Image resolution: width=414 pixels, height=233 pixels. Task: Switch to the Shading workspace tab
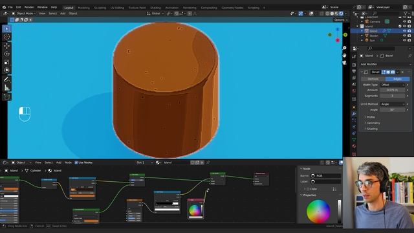155,8
